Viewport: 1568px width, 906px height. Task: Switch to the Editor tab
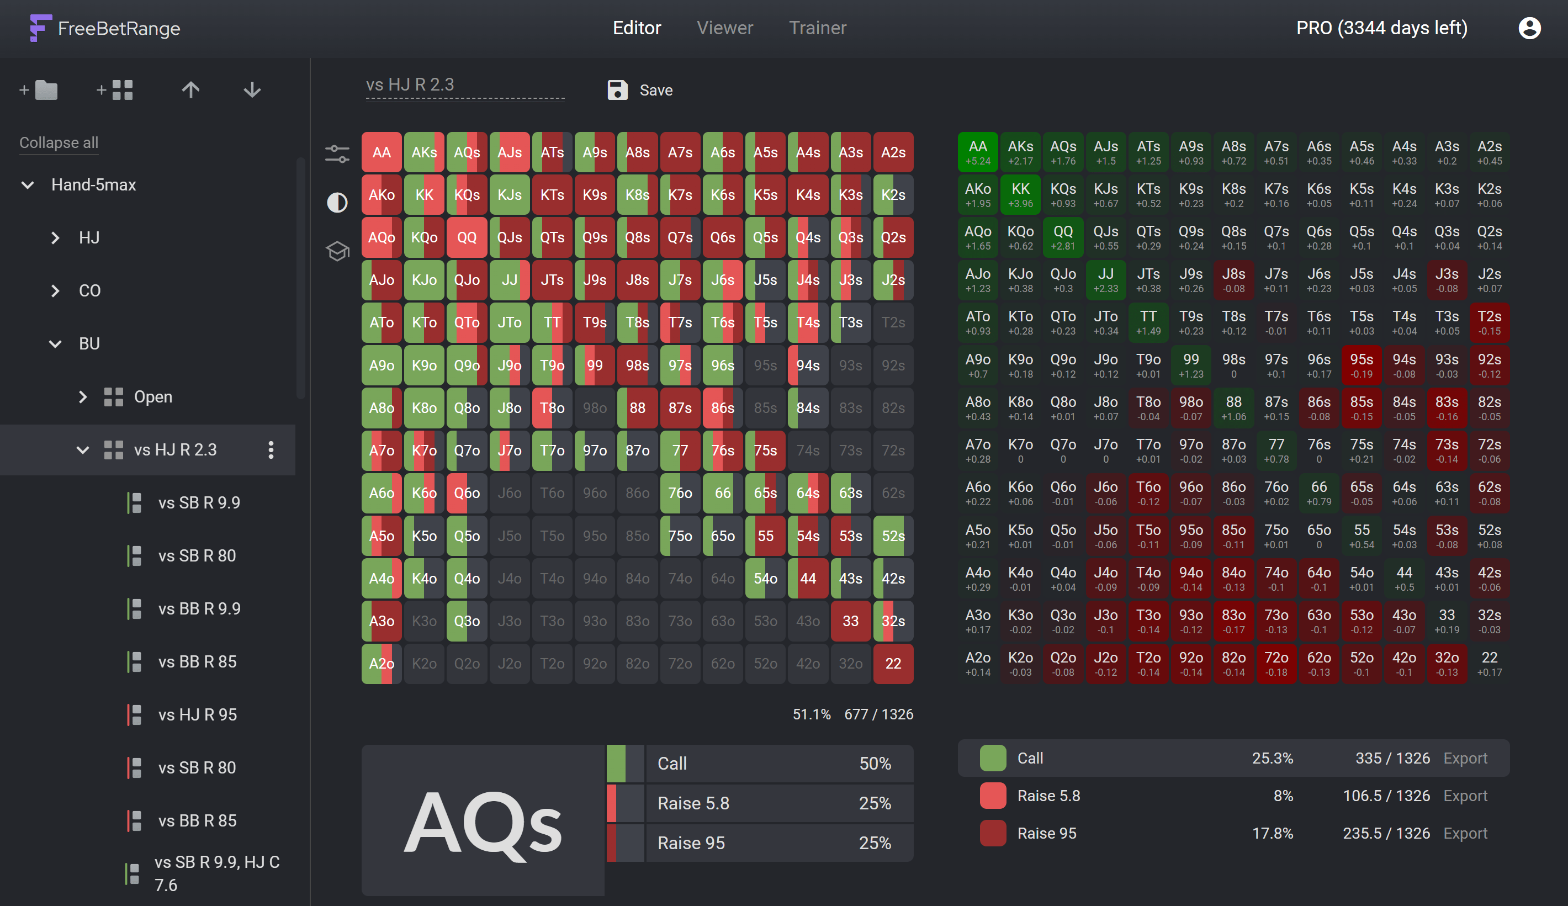tap(637, 28)
